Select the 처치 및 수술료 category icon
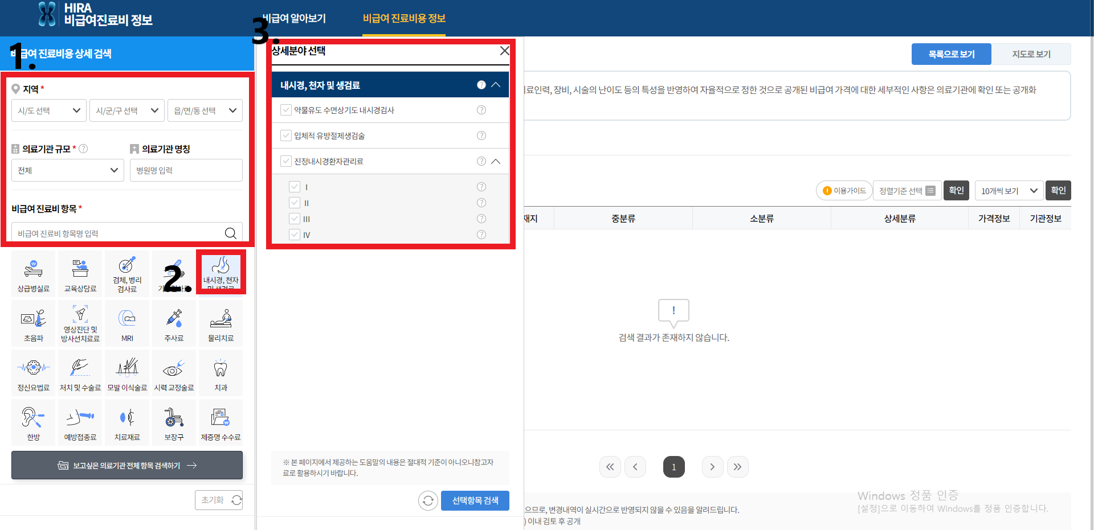Image resolution: width=1094 pixels, height=530 pixels. pyautogui.click(x=80, y=373)
